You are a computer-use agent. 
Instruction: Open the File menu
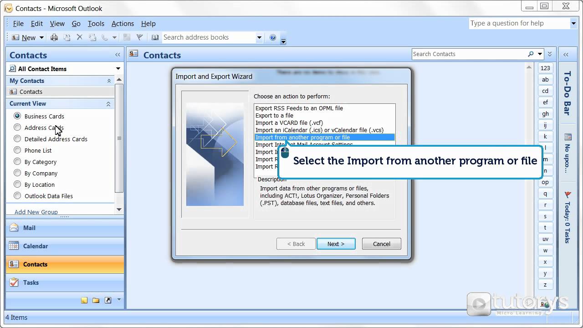pos(18,24)
